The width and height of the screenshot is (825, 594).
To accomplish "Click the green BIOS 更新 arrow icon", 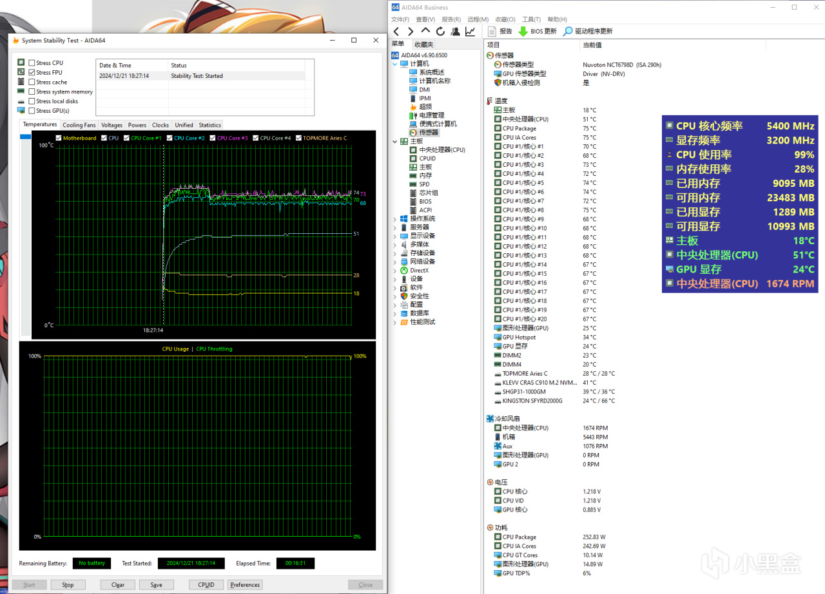I will click(x=523, y=31).
